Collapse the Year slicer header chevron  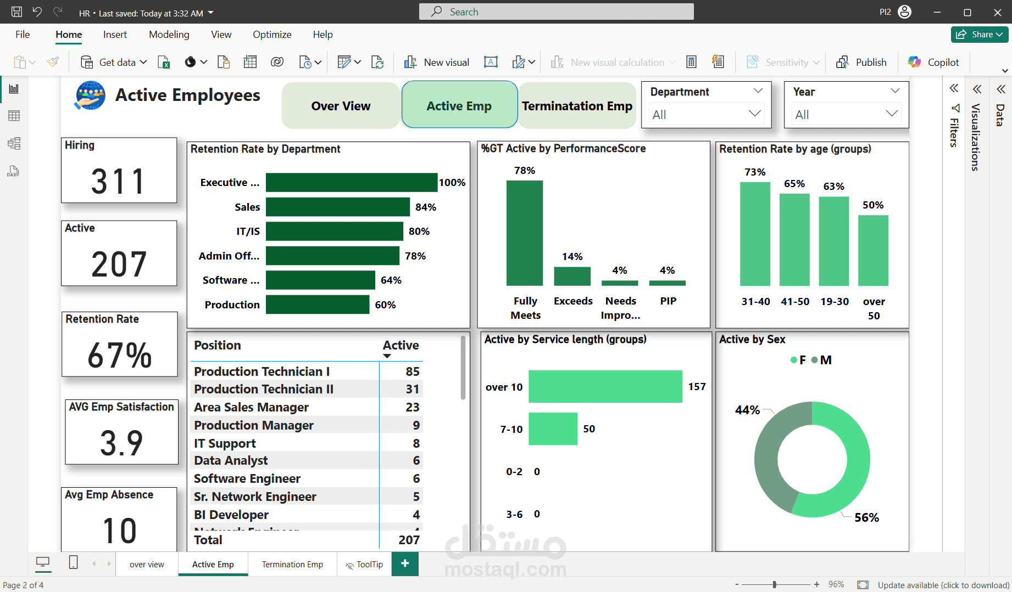(895, 91)
